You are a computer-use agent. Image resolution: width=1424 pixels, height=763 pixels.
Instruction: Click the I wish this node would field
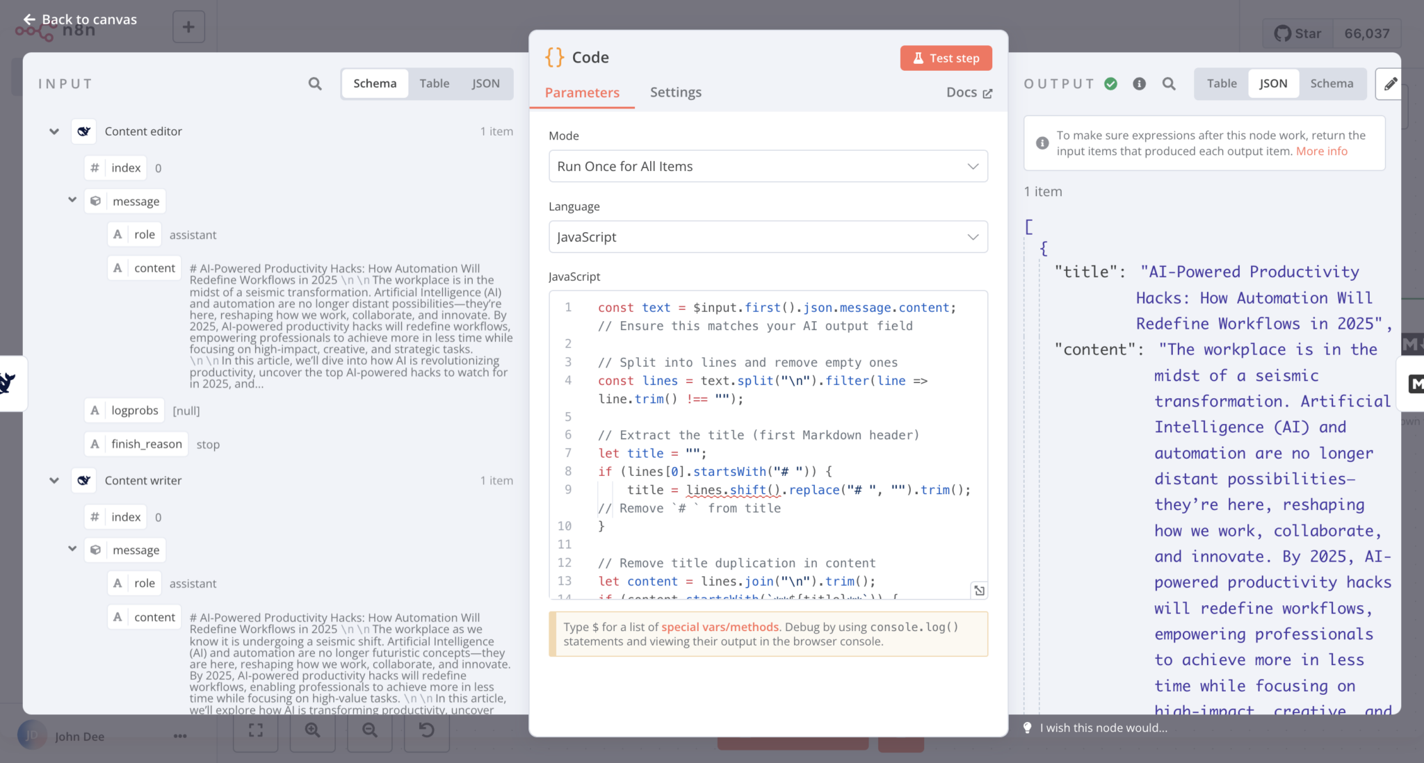click(1103, 728)
